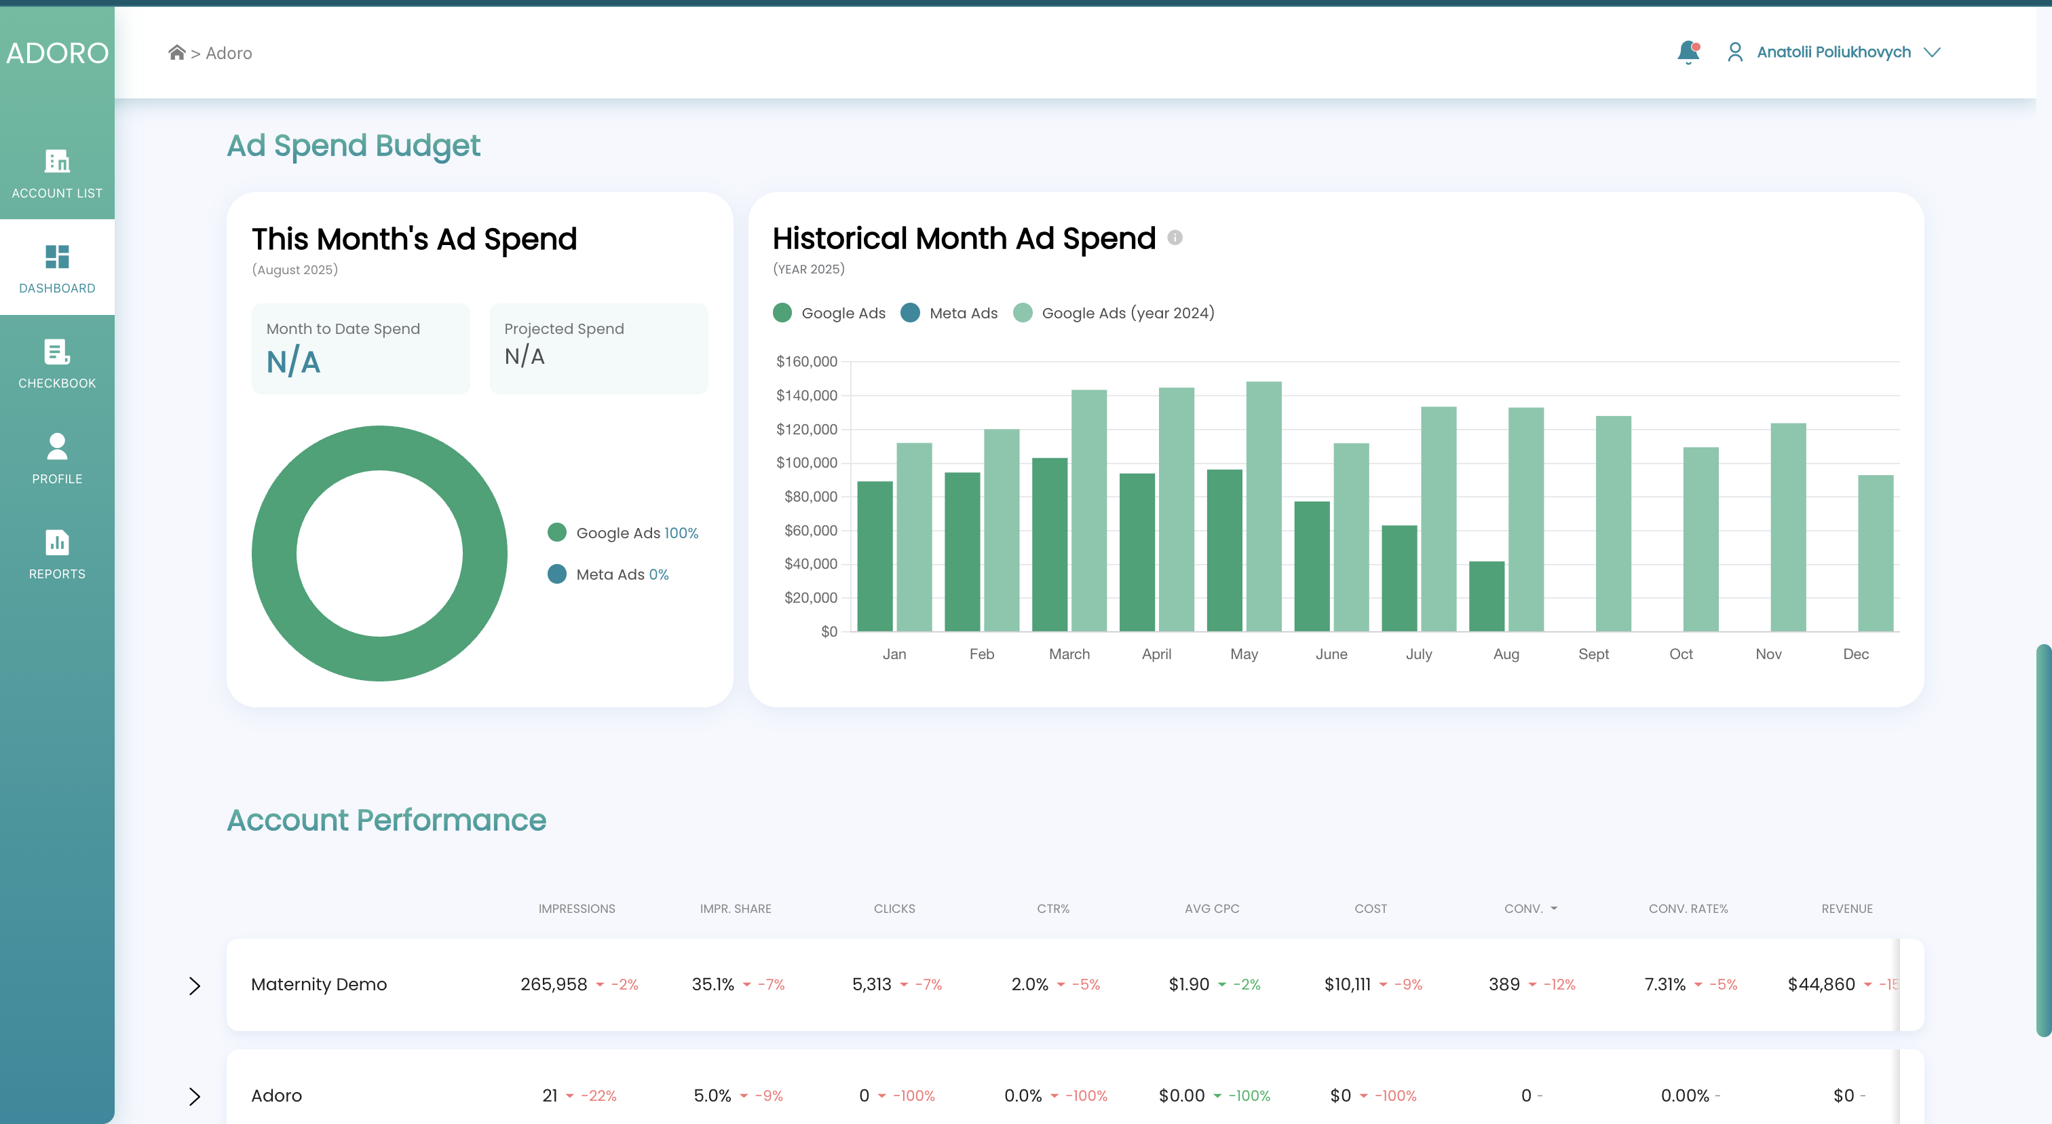The width and height of the screenshot is (2052, 1124).
Task: Click Historical Month Ad Spend info icon
Action: [x=1175, y=238]
